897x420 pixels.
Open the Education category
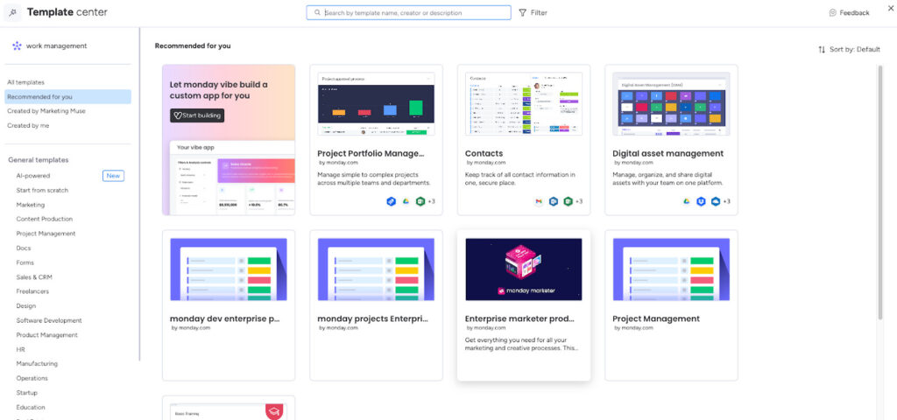tap(31, 408)
